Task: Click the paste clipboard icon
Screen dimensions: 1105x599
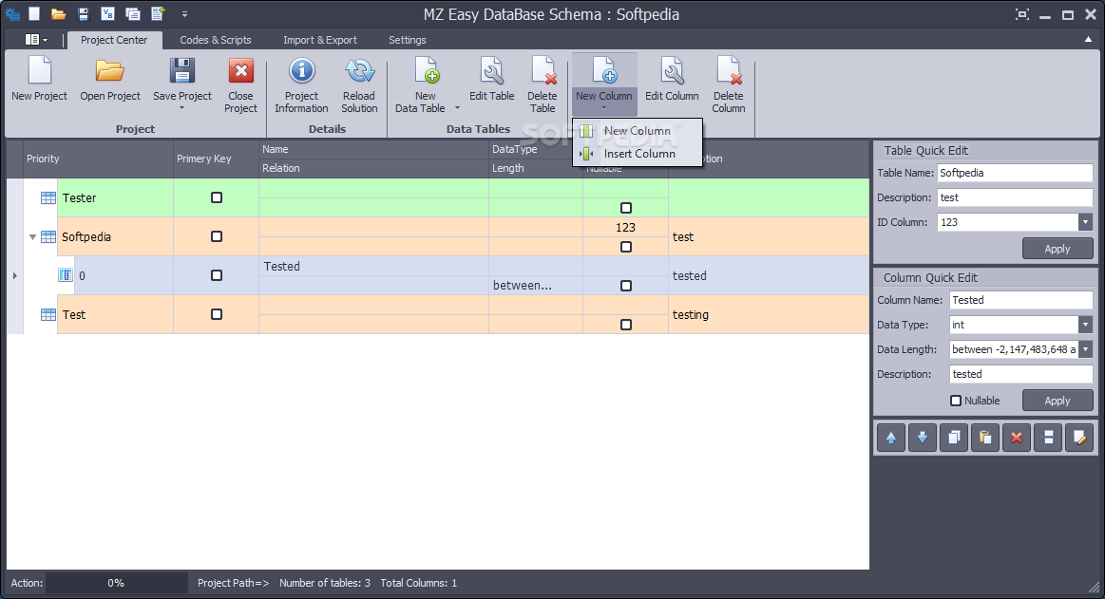Action: coord(985,438)
